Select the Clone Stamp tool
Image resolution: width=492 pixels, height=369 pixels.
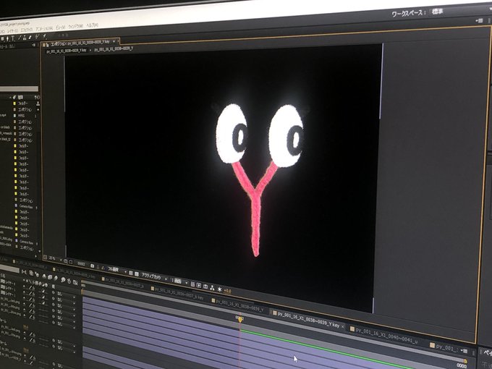click(x=25, y=38)
